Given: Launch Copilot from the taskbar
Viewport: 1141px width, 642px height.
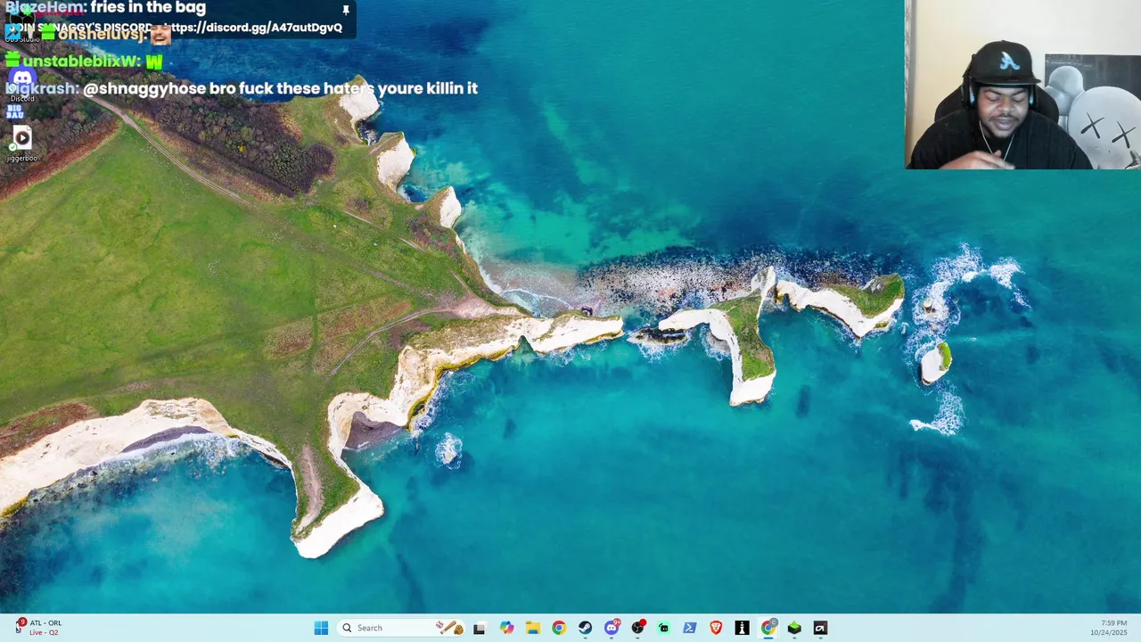Looking at the screenshot, I should [506, 628].
